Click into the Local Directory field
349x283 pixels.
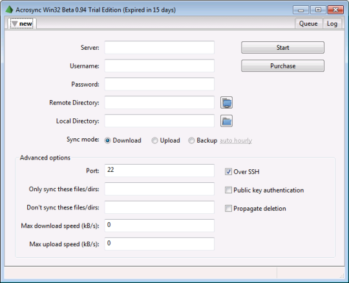(160, 121)
